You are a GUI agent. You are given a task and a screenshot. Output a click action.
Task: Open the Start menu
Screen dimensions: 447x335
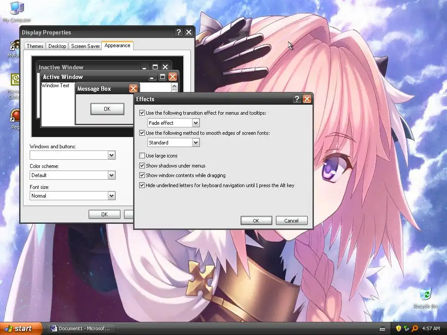21,328
